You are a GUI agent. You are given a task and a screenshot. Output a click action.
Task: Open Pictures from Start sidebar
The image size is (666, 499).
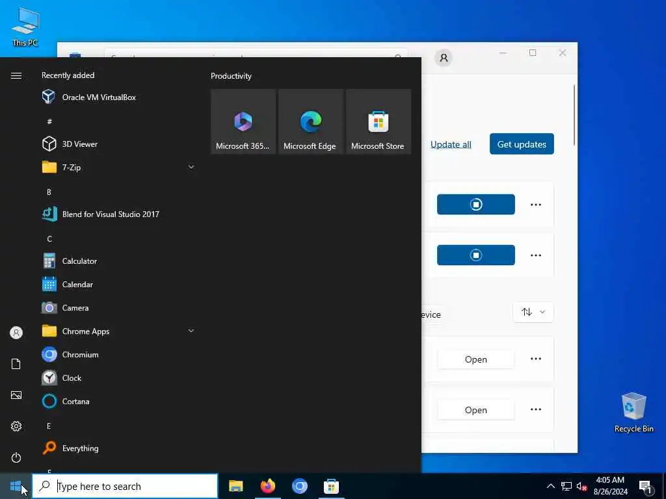[x=16, y=395]
